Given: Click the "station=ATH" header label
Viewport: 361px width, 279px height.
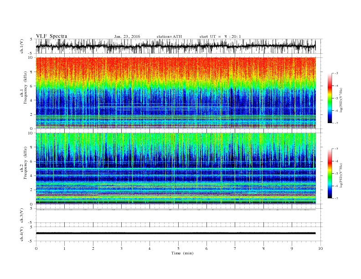Looking at the screenshot, I should [x=169, y=36].
